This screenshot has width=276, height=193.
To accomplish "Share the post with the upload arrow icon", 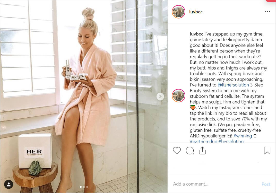I will pos(202,151).
